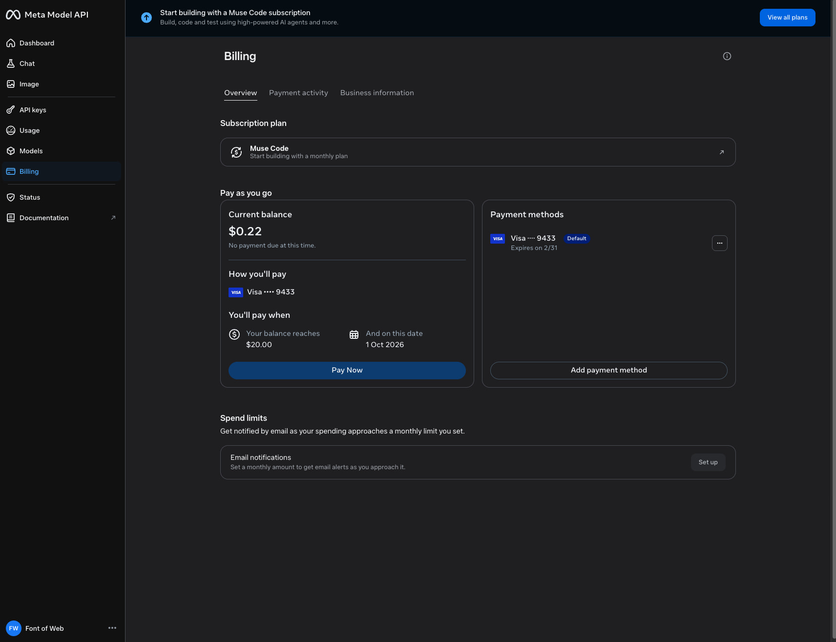This screenshot has height=642, width=836.
Task: Click the "1 Oct 2026" date text
Action: pos(385,345)
